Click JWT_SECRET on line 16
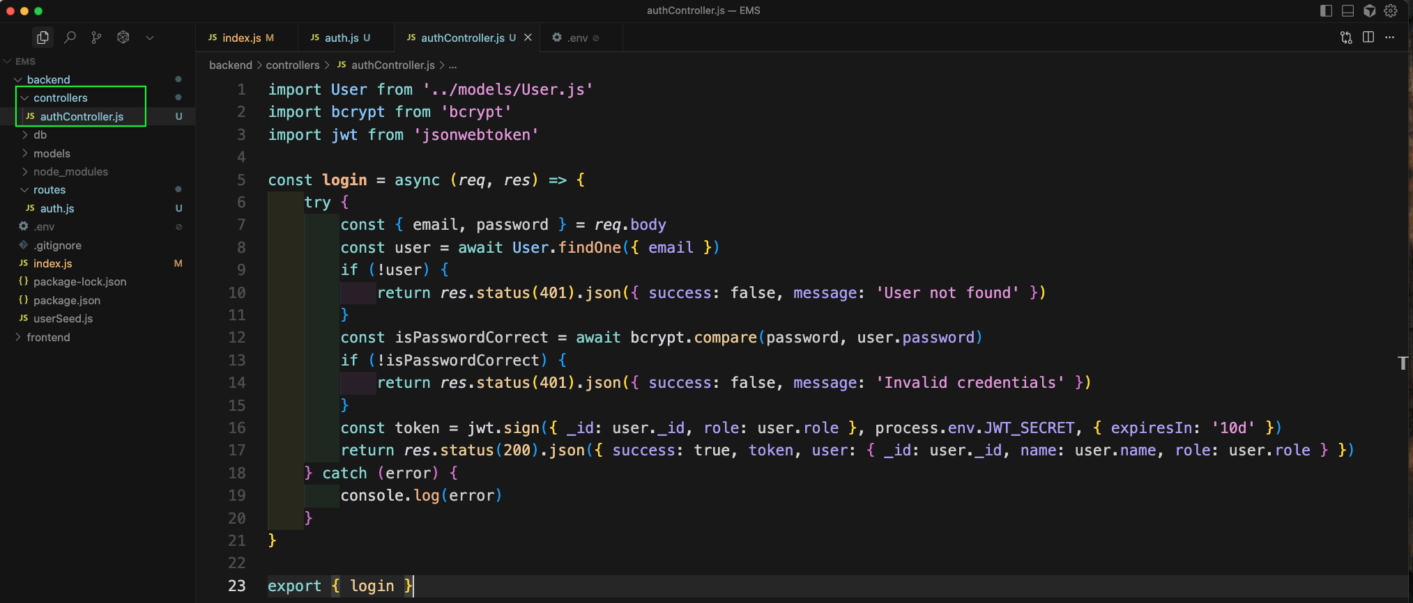This screenshot has width=1413, height=603. tap(1029, 428)
